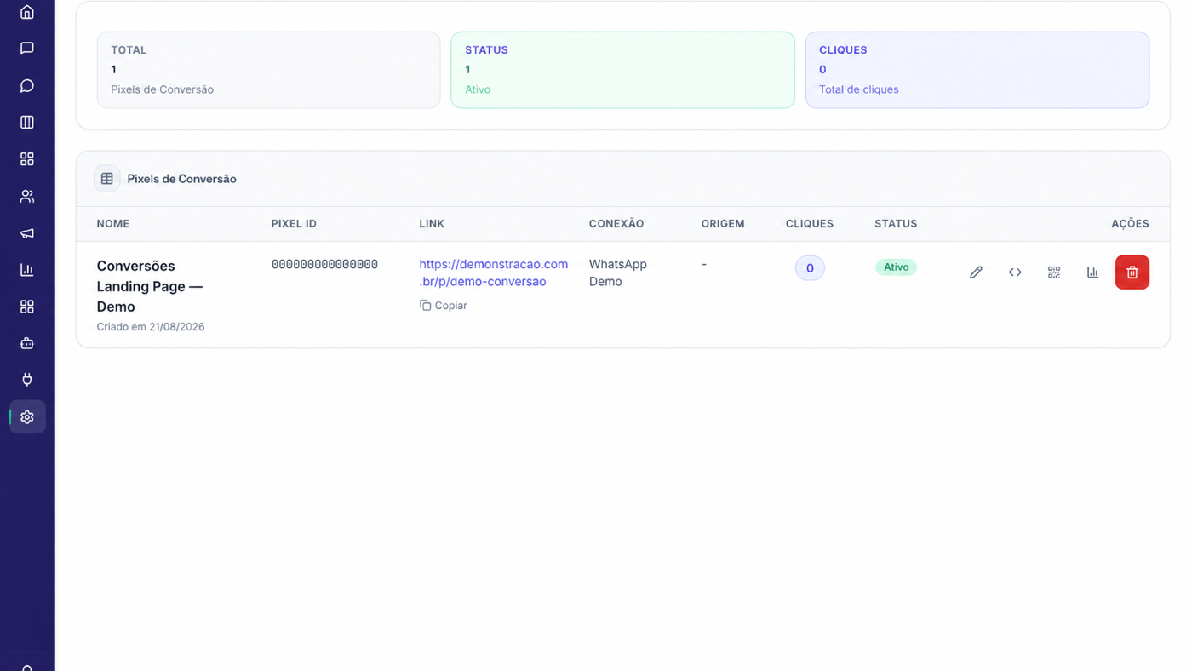Edit the Conversões Landing Page pixel with pencil

pyautogui.click(x=976, y=272)
